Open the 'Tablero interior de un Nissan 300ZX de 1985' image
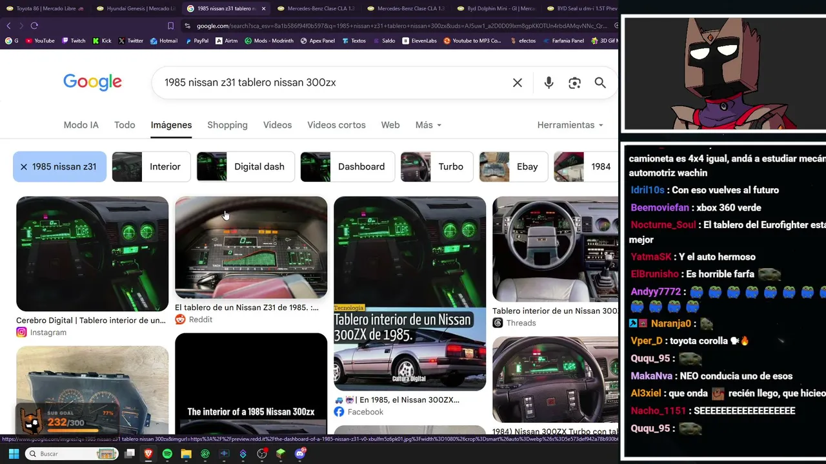The height and width of the screenshot is (464, 826). pyautogui.click(x=410, y=293)
